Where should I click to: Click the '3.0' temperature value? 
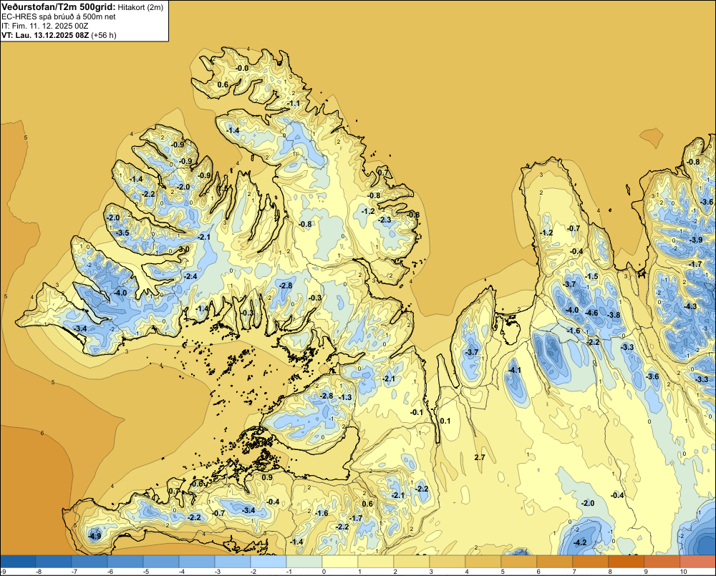point(183,249)
